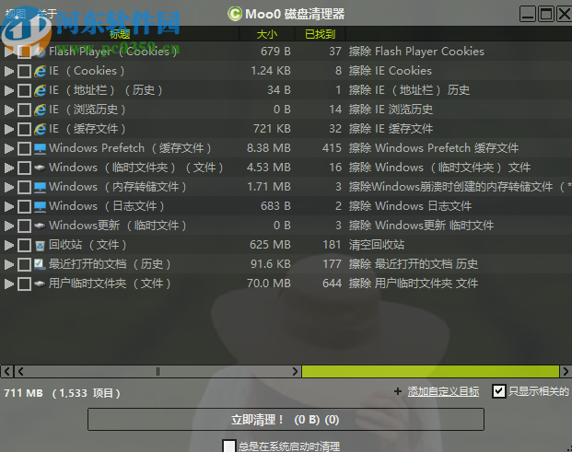Viewport: 572px width, 452px height.
Task: Expand the IE 浏览历史 row
Action: coord(9,110)
